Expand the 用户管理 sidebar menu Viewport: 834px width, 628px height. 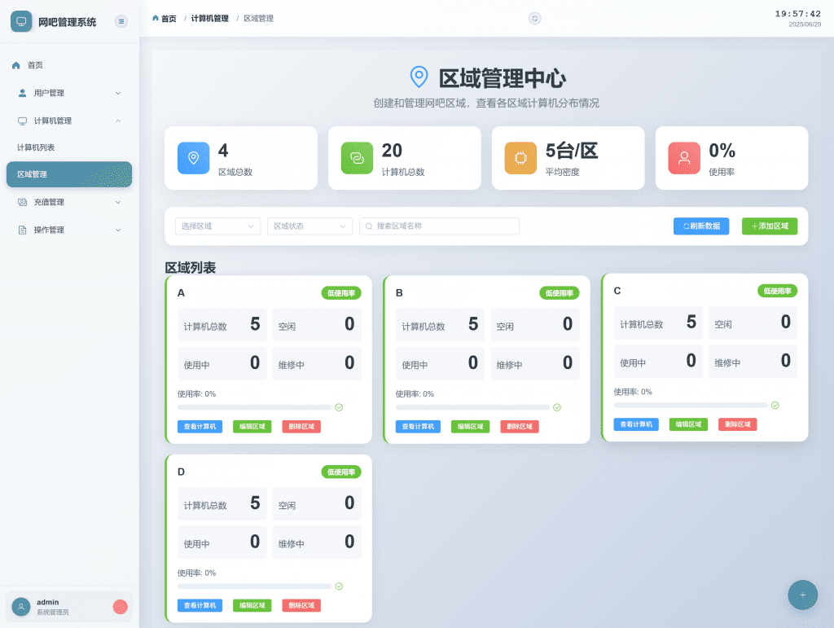point(69,93)
